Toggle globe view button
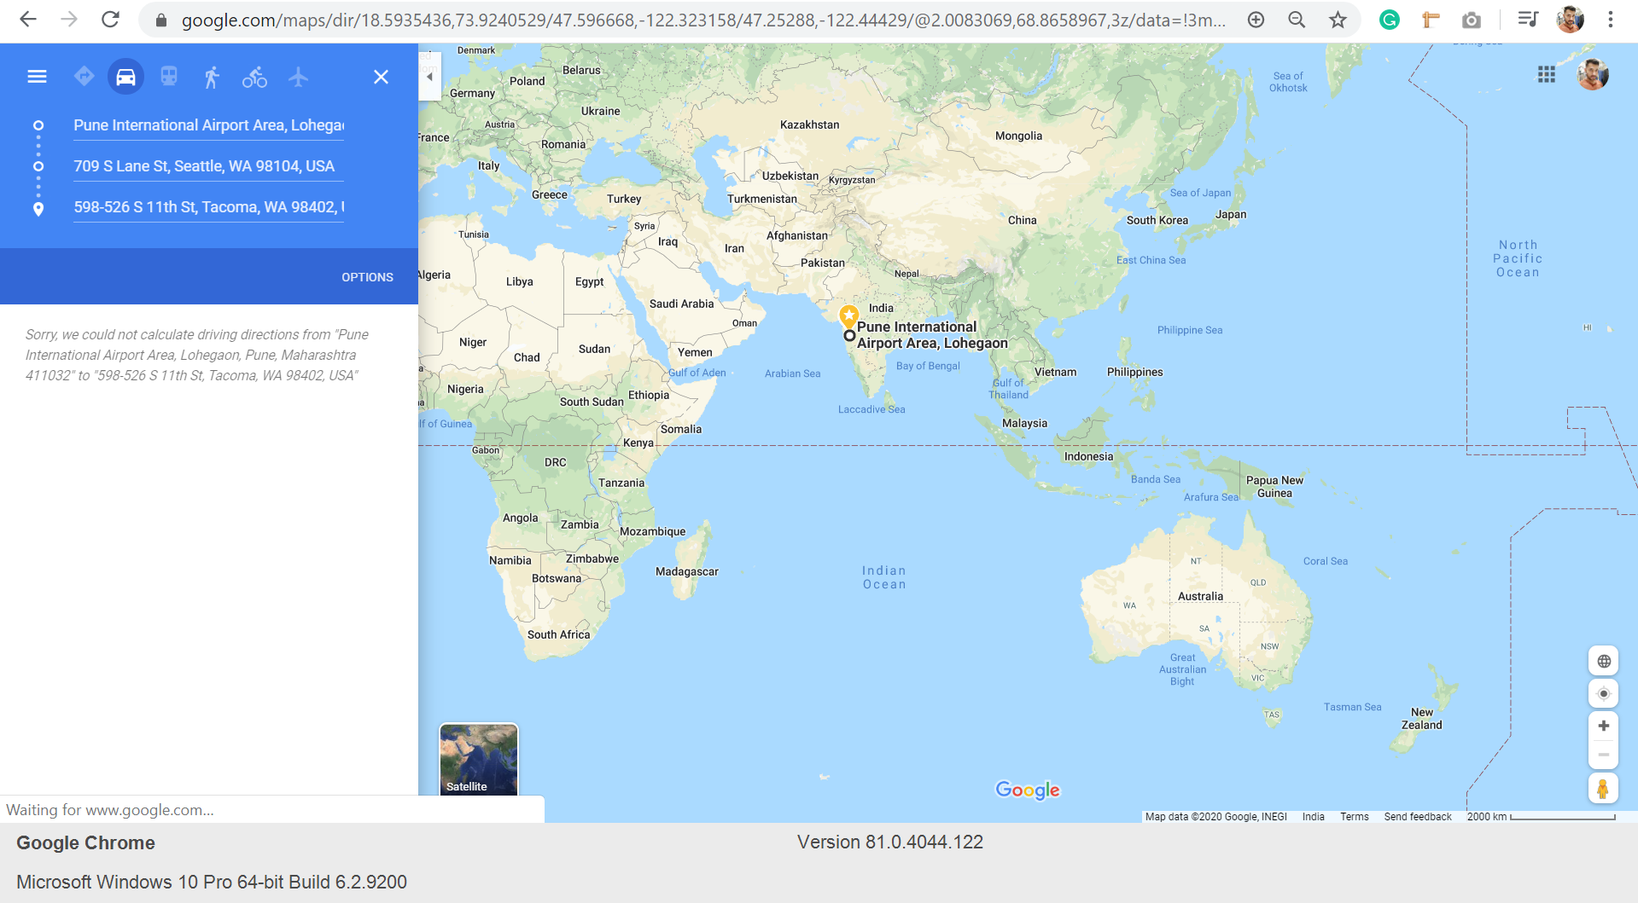 click(1604, 661)
